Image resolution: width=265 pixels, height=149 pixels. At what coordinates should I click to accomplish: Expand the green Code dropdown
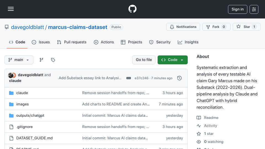[173, 60]
